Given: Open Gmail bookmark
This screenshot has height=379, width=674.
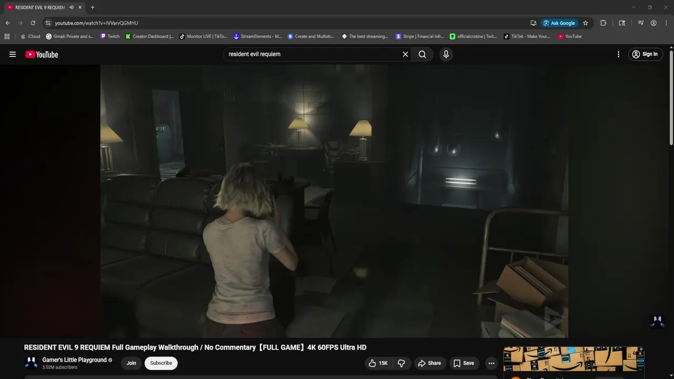Looking at the screenshot, I should click(x=70, y=36).
